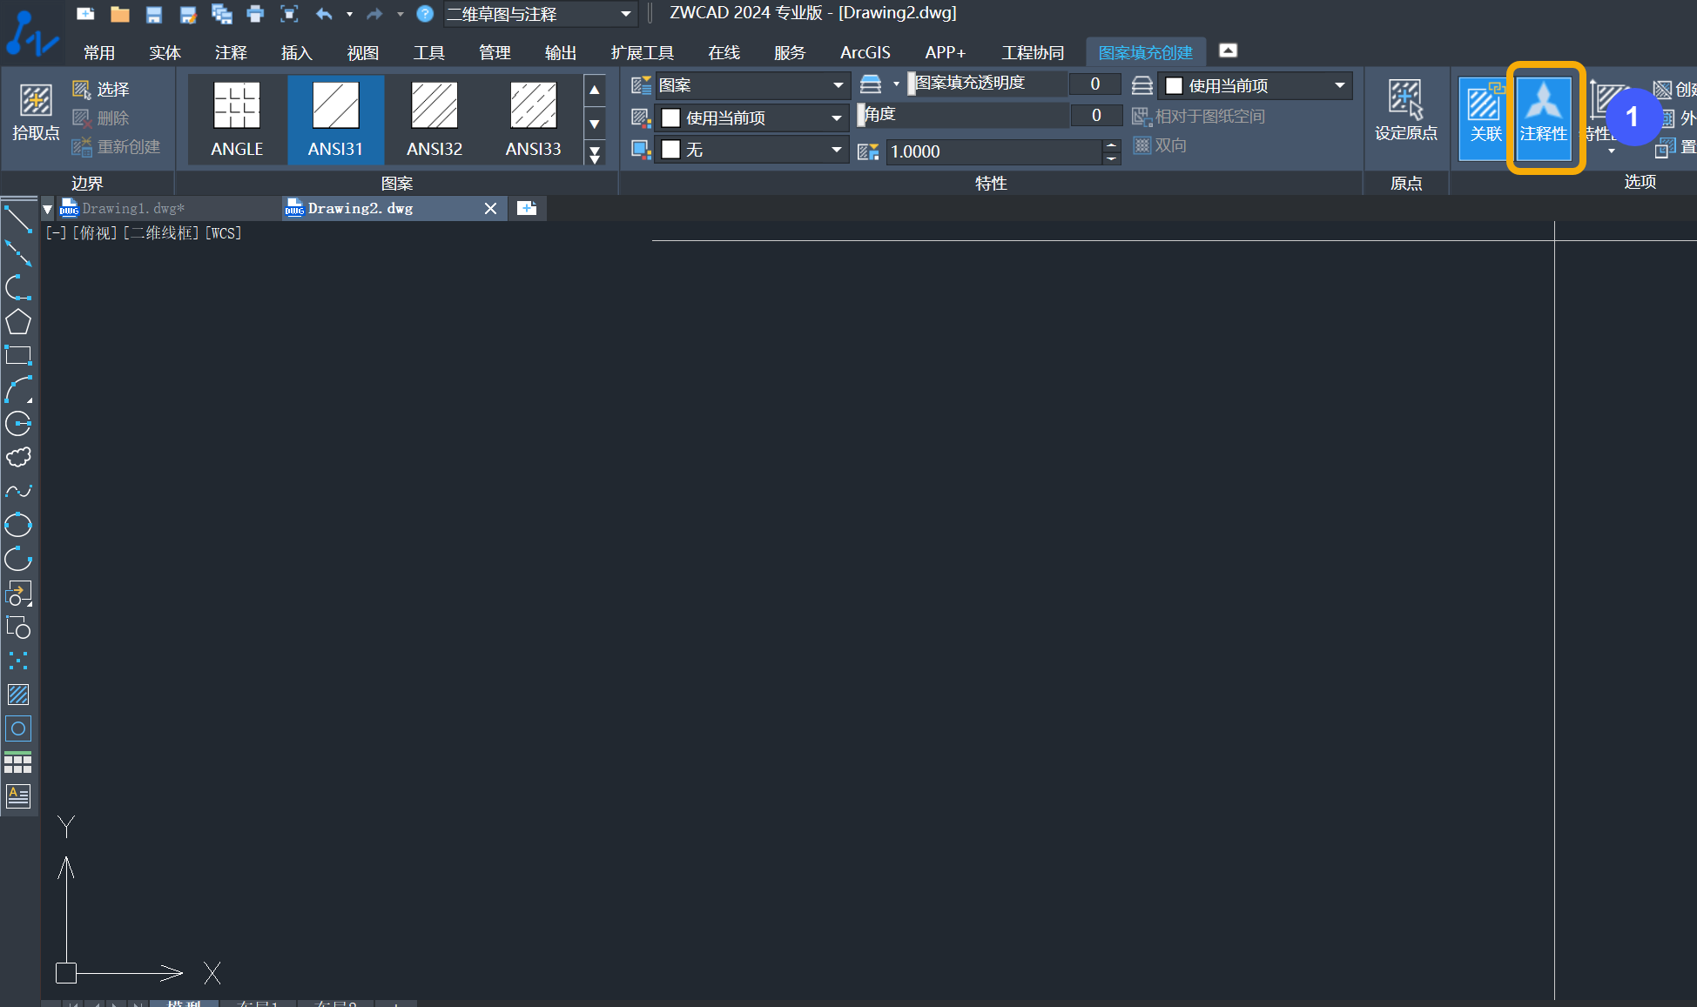Image resolution: width=1697 pixels, height=1007 pixels.
Task: Select the Revision Cloud tool
Action: (18, 458)
